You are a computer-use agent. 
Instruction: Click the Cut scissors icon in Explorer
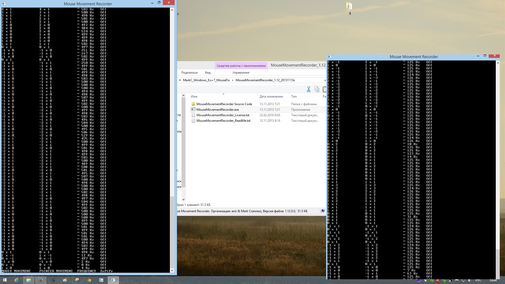pyautogui.click(x=309, y=89)
